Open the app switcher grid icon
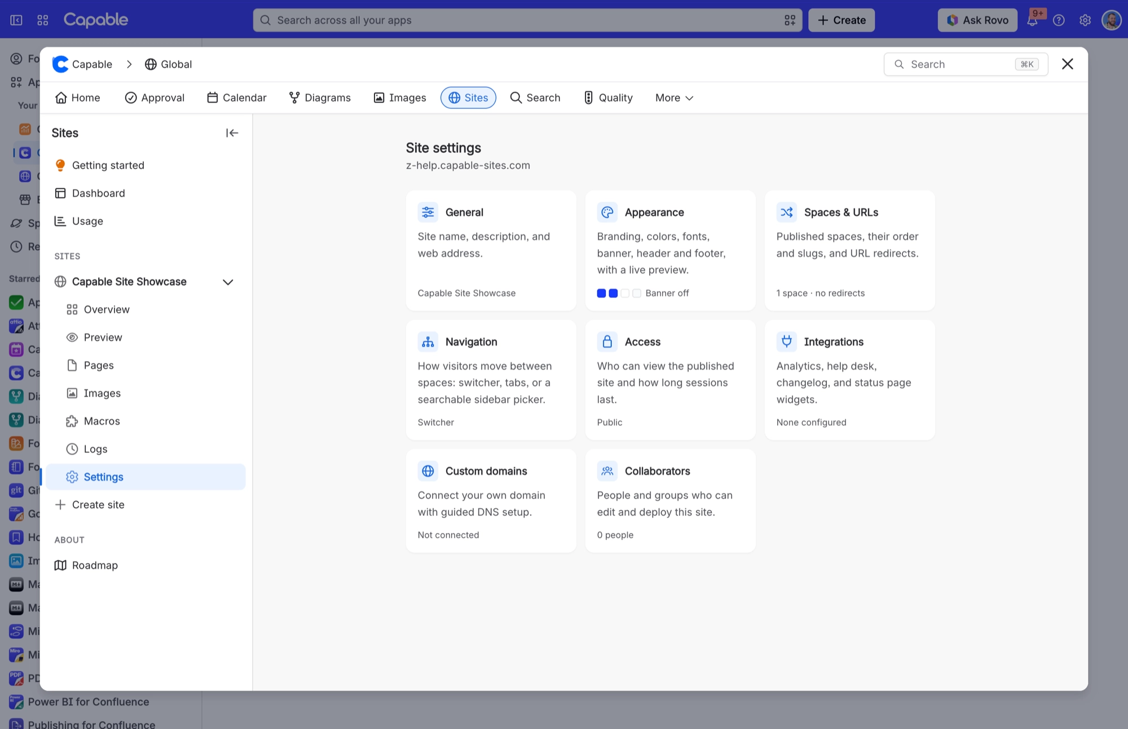 tap(43, 20)
